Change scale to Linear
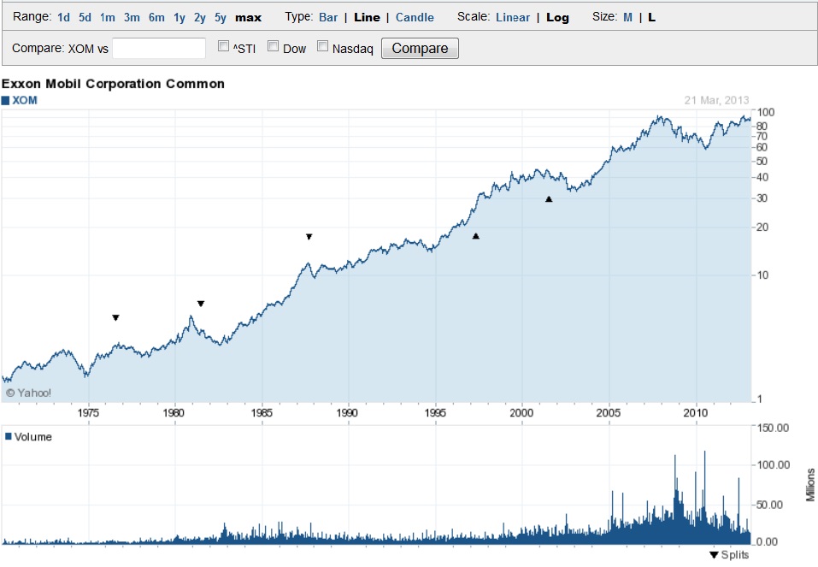Viewport: 818px width, 567px height. (513, 16)
